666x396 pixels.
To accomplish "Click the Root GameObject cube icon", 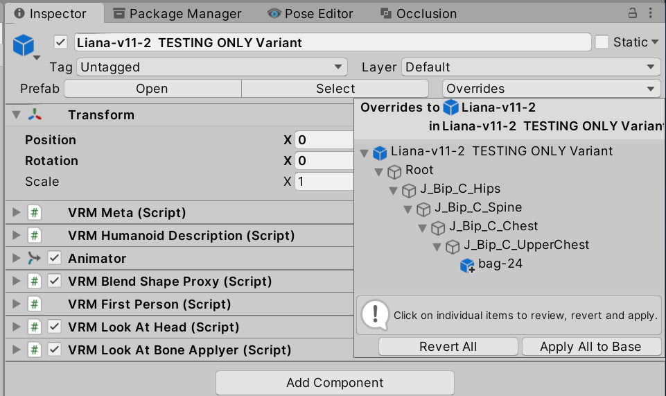I will pyautogui.click(x=394, y=172).
